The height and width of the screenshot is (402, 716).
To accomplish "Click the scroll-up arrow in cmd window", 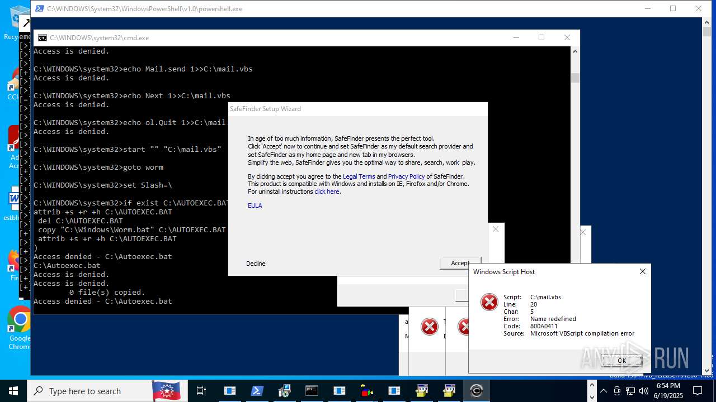I will 575,51.
